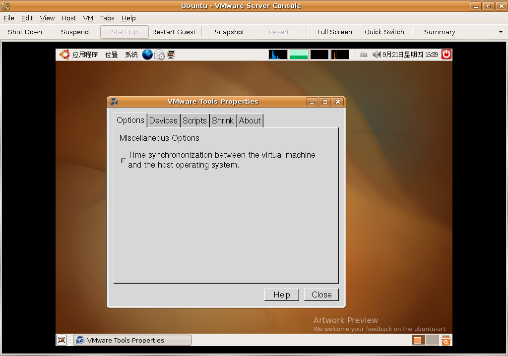
Task: Open the Edit menu
Action: tap(27, 18)
